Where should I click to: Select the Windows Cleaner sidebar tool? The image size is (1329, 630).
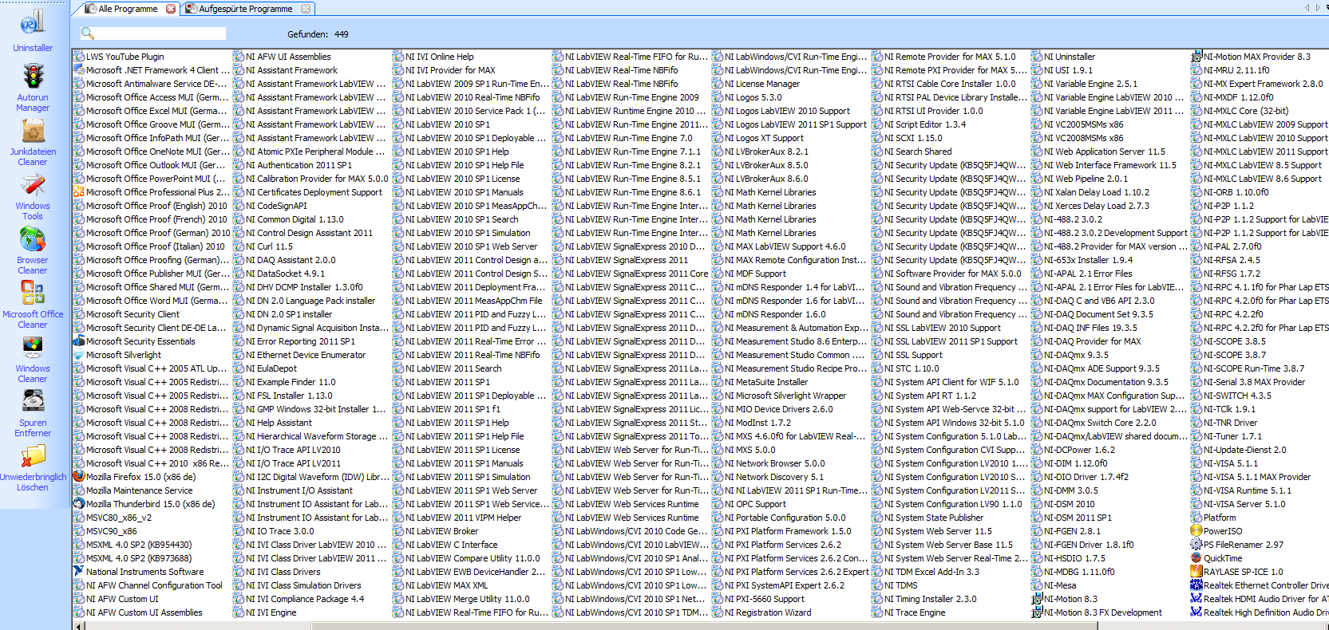click(x=33, y=360)
